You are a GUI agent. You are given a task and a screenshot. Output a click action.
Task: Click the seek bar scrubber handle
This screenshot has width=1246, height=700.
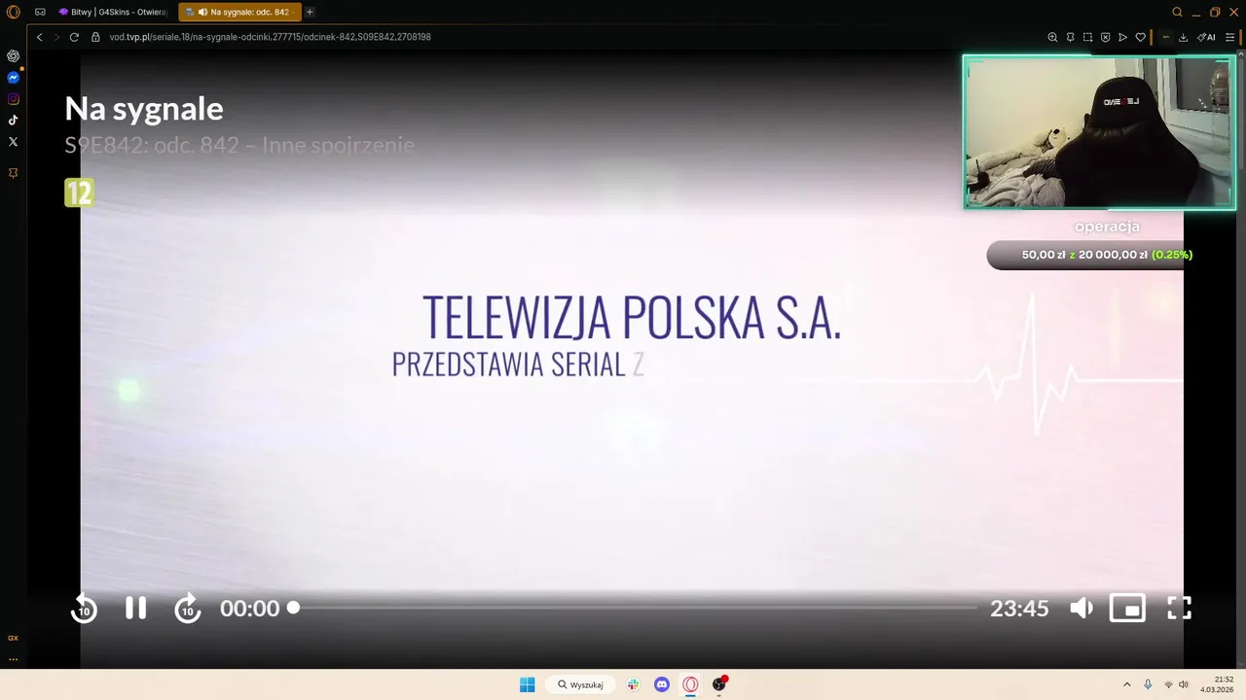[293, 608]
